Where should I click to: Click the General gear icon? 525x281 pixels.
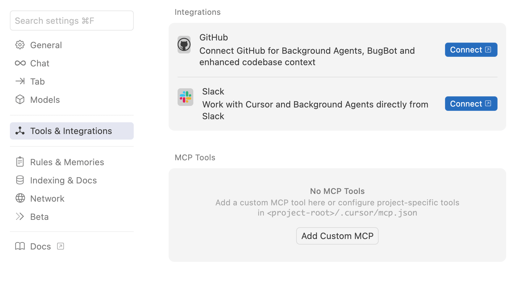point(20,45)
